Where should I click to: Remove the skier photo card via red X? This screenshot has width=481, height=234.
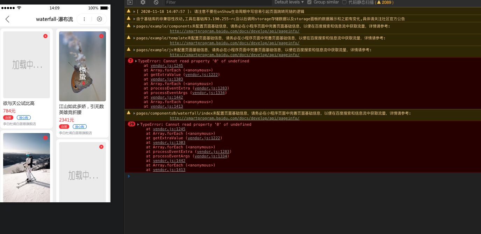click(x=45, y=138)
